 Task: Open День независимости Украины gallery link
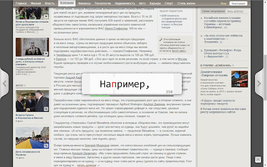pyautogui.click(x=28, y=153)
